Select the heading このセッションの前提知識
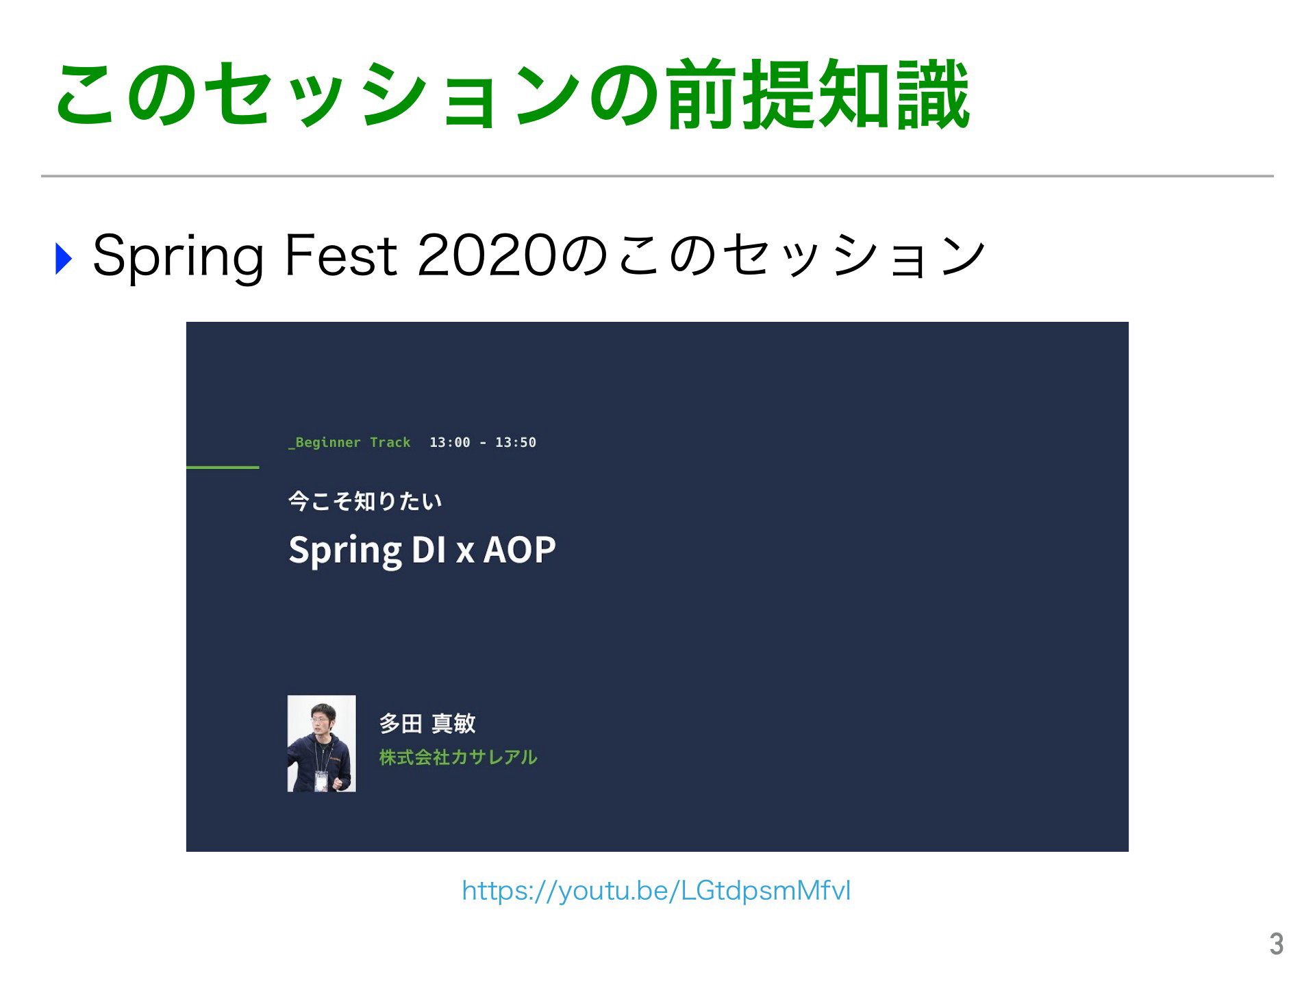The image size is (1315, 986). (512, 94)
